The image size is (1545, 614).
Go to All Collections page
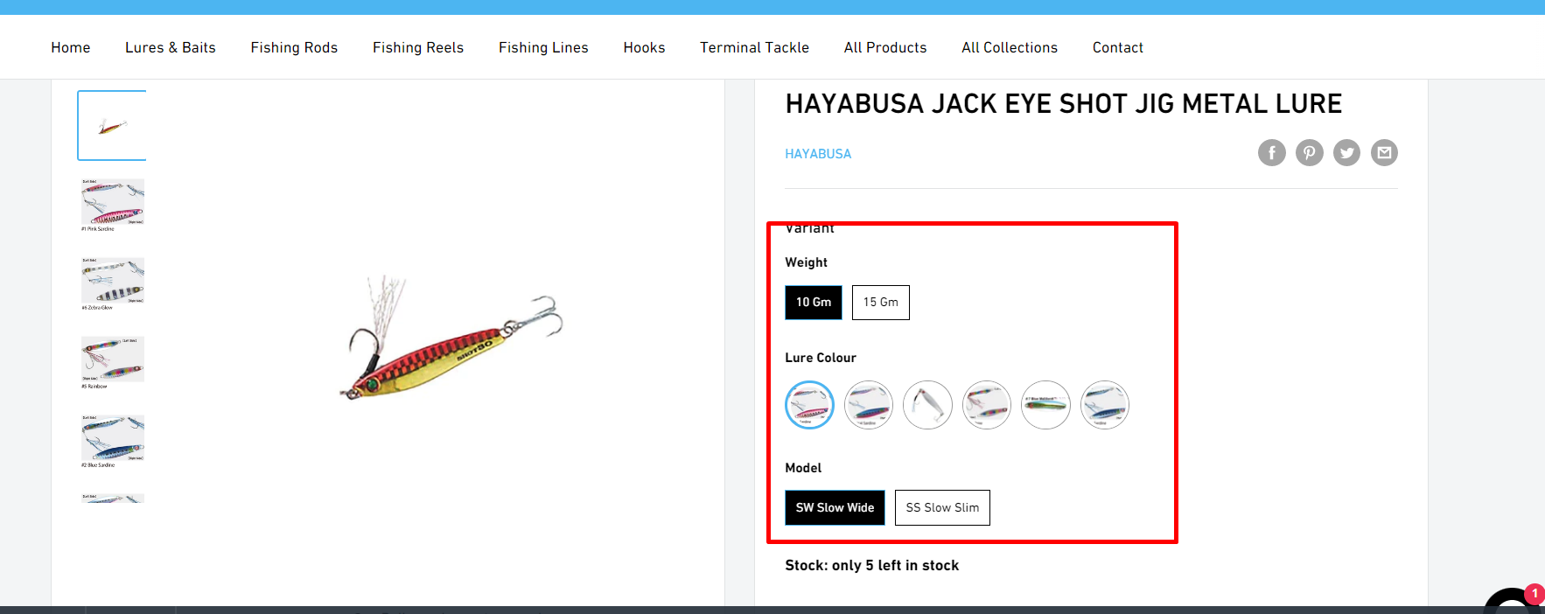[1010, 47]
